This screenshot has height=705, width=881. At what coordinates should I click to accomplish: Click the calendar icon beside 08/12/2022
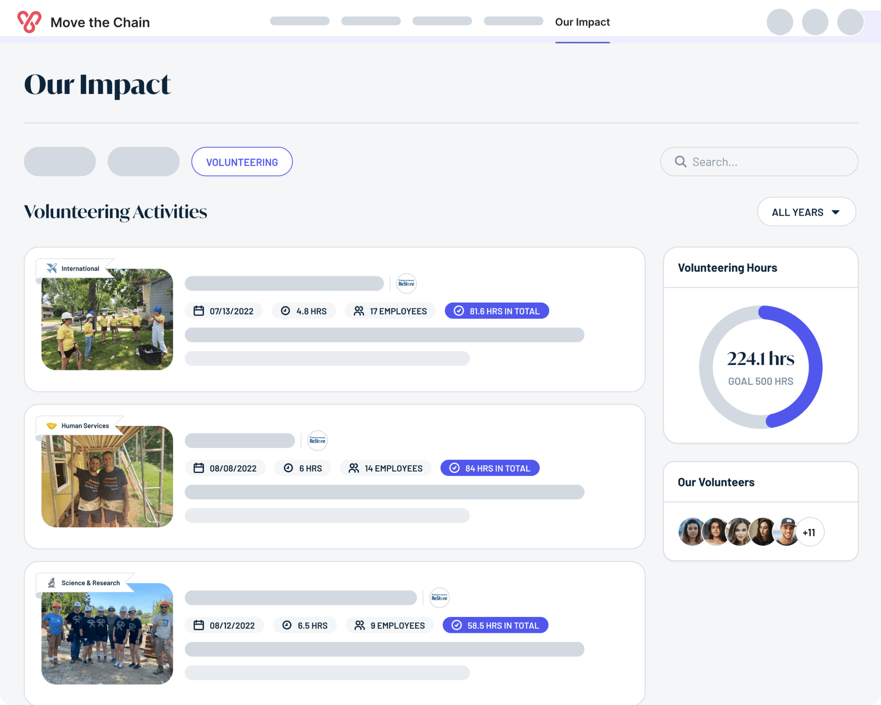199,625
